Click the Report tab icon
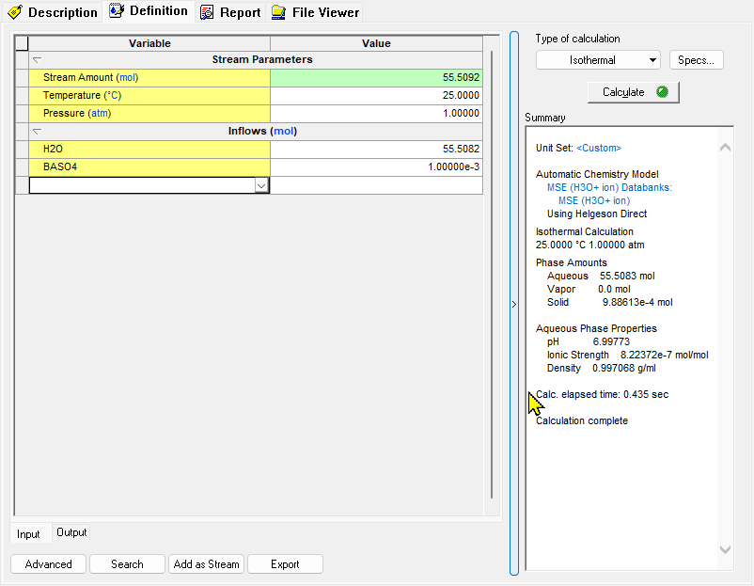The height and width of the screenshot is (586, 754). [207, 12]
